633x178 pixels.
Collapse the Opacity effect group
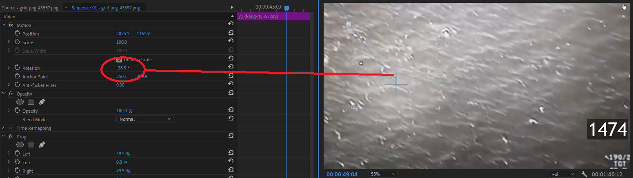tap(4, 93)
